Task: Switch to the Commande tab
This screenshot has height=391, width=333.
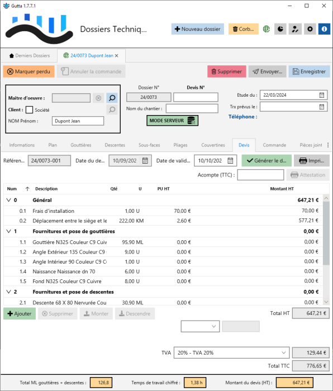Action: tap(274, 145)
